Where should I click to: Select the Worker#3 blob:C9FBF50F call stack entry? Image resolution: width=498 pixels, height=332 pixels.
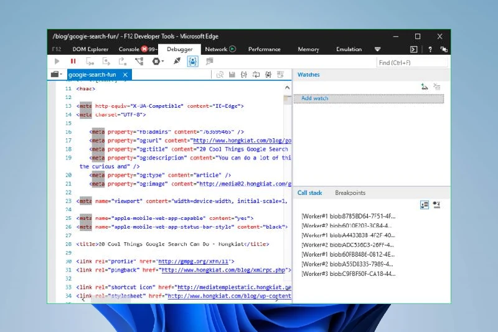tap(348, 273)
